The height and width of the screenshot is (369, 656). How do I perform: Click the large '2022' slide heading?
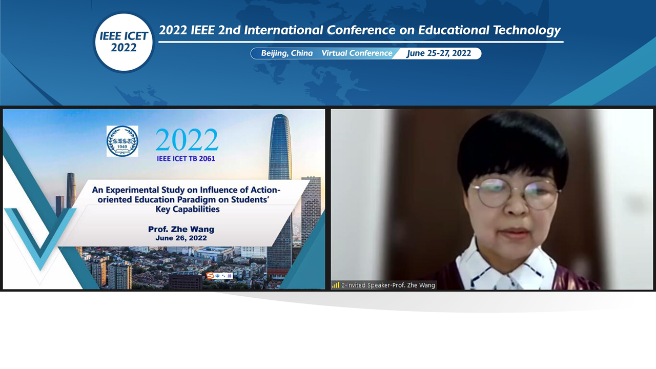click(187, 140)
